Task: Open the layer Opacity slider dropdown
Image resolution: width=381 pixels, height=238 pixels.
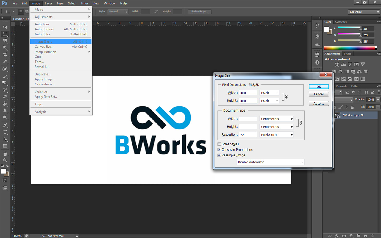Action: 378,100
